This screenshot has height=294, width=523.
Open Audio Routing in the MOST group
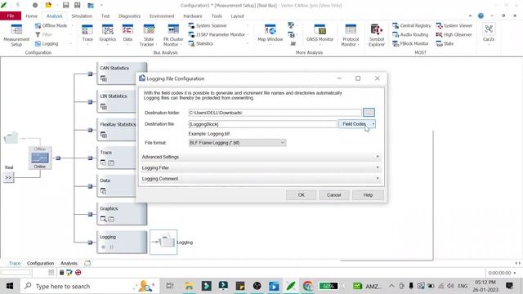(x=410, y=34)
